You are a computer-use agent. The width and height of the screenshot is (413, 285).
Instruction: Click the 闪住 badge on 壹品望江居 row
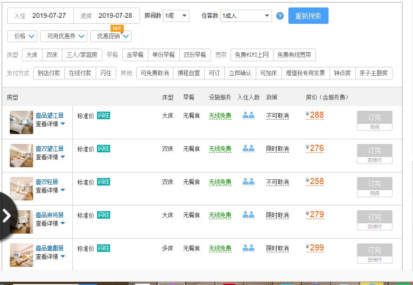click(x=103, y=116)
